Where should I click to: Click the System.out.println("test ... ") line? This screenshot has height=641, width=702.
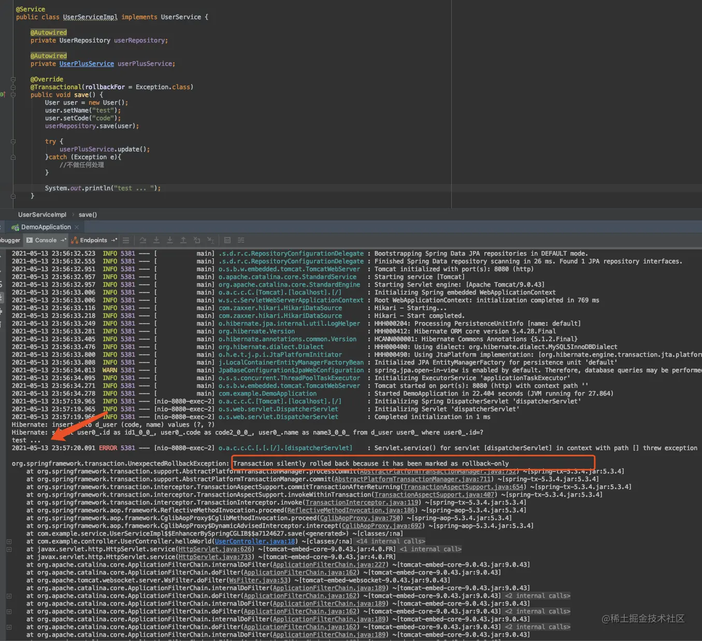pos(103,188)
